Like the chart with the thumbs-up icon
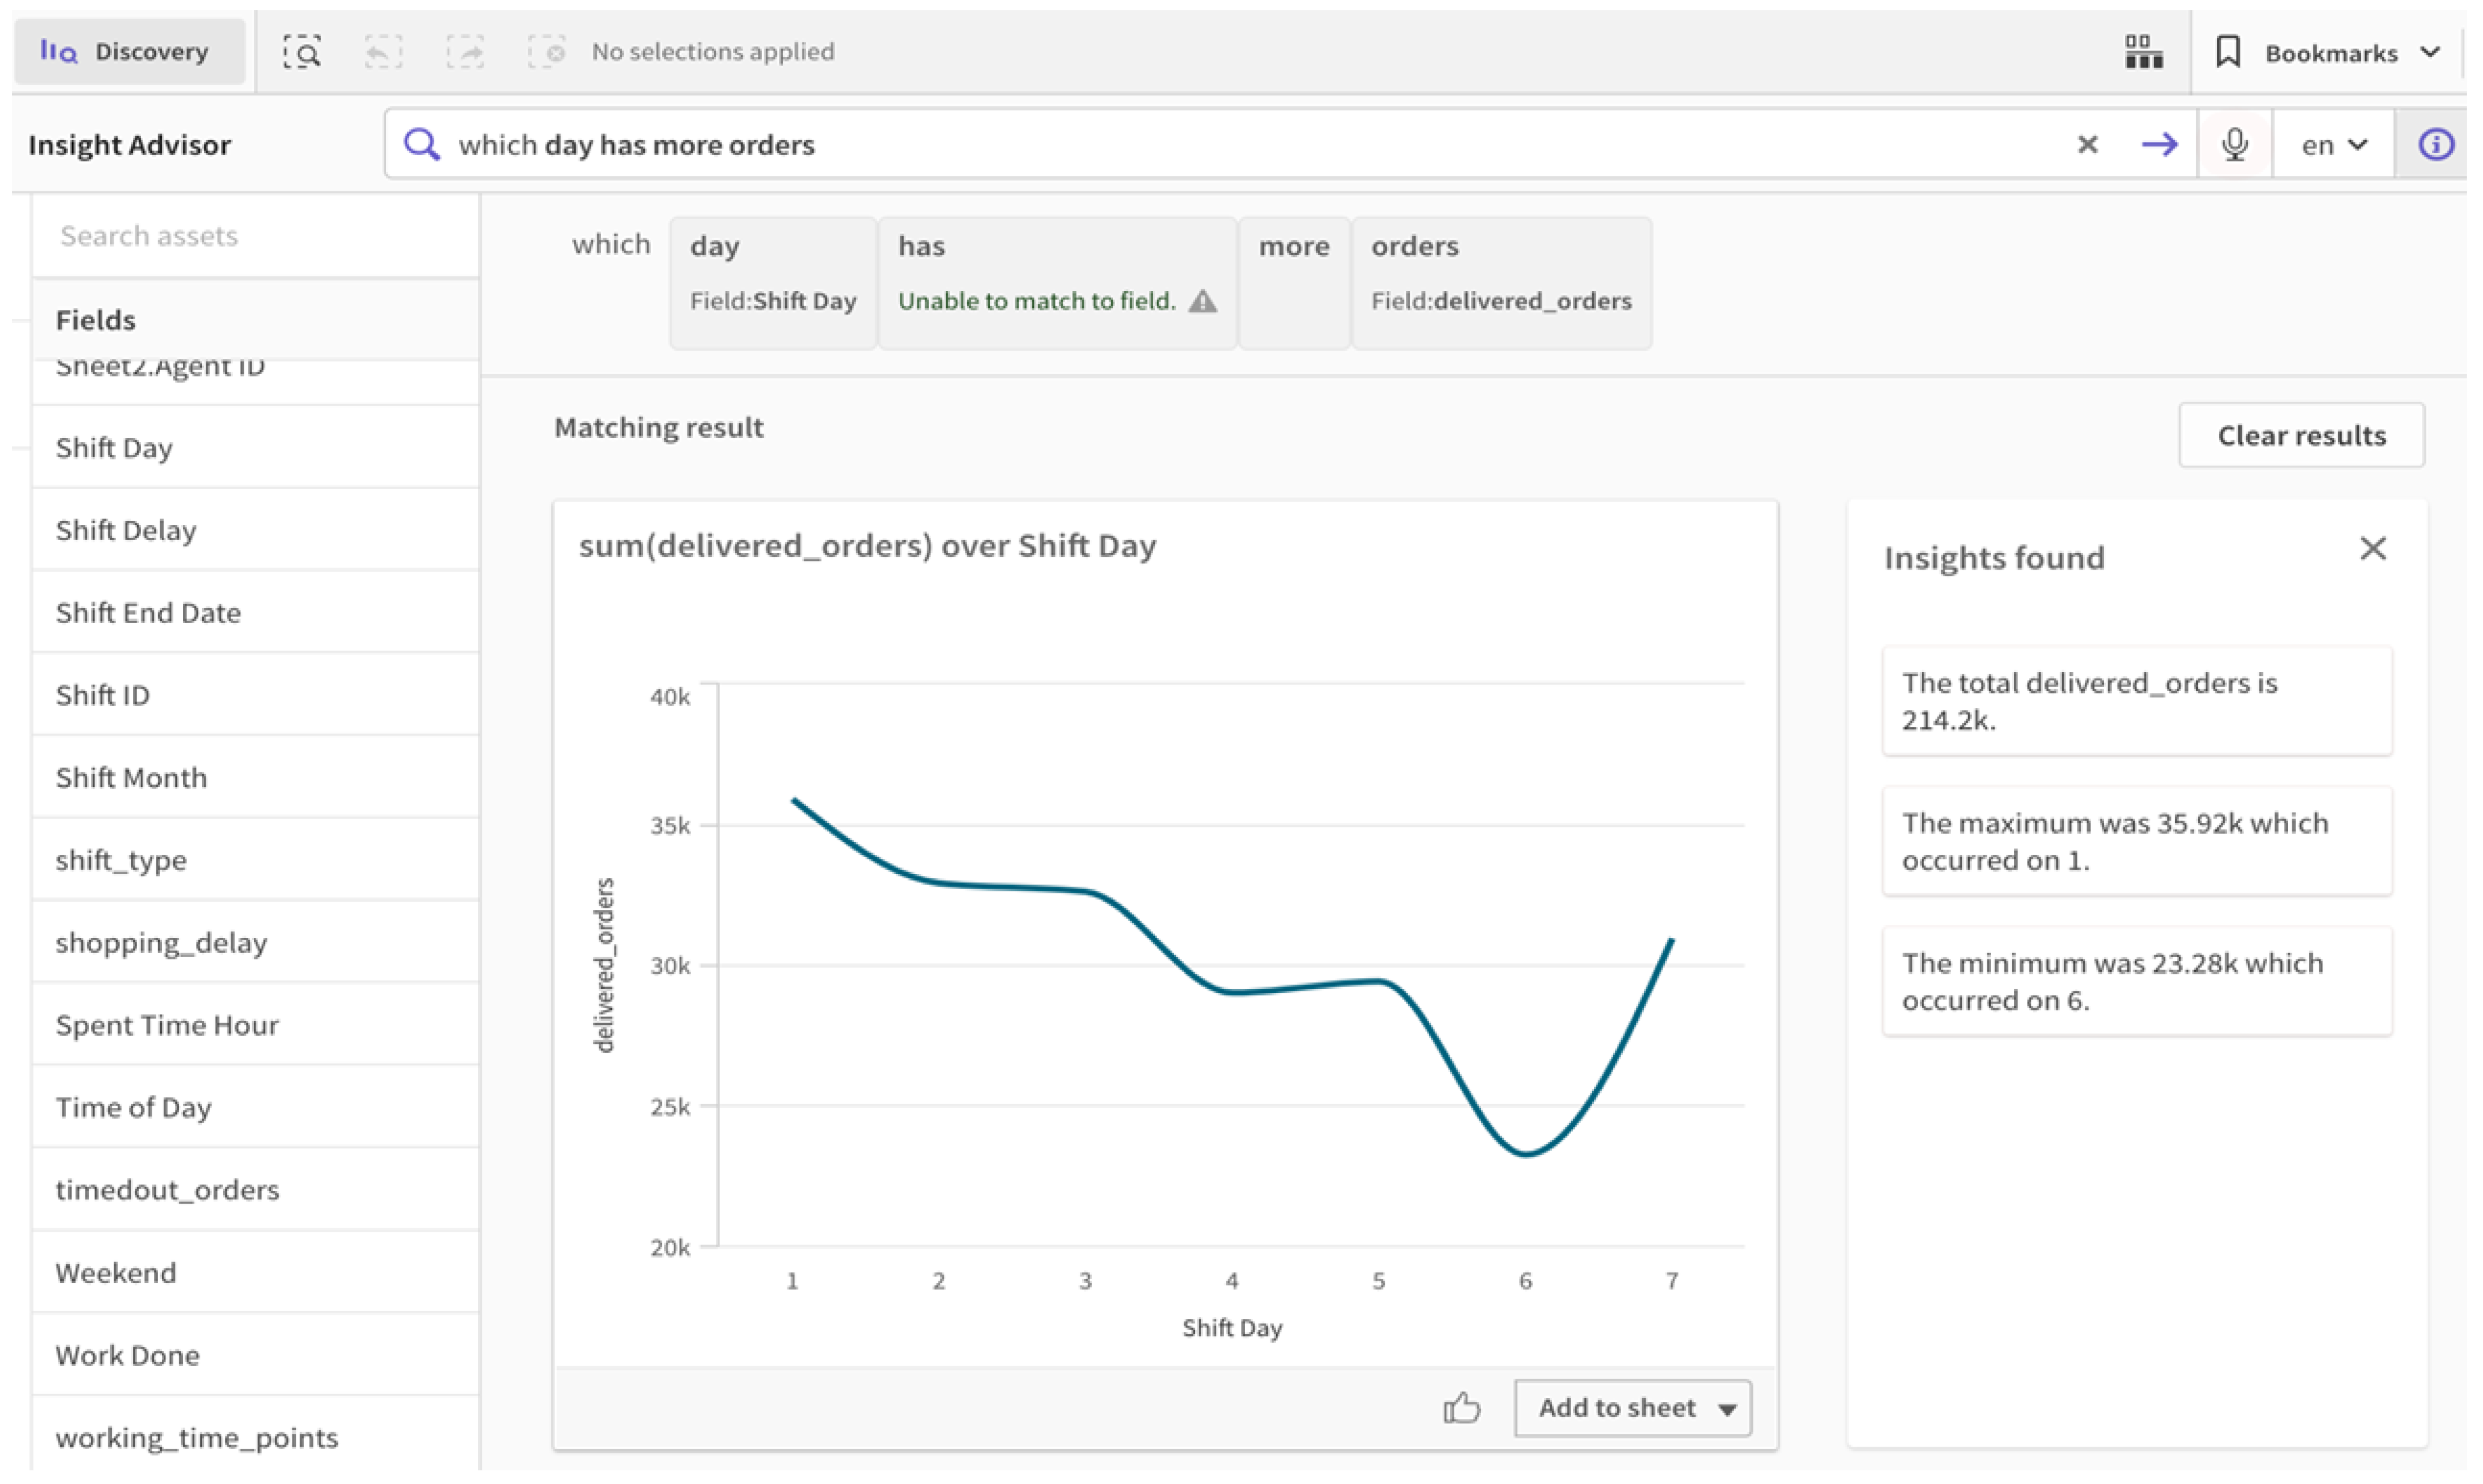This screenshot has height=1484, width=2483. click(1461, 1408)
